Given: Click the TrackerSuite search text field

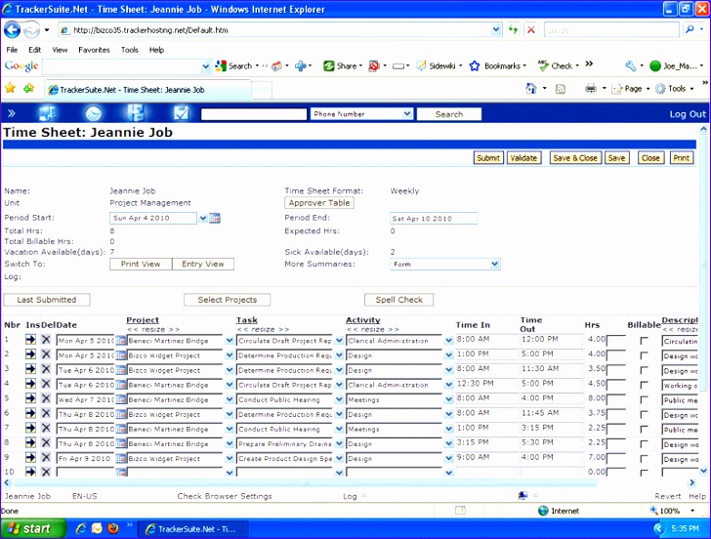Looking at the screenshot, I should (x=254, y=114).
